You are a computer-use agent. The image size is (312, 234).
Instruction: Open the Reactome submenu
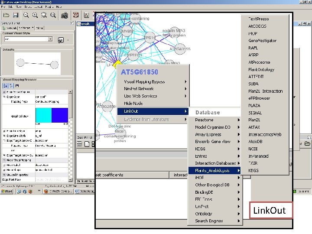click(214, 120)
